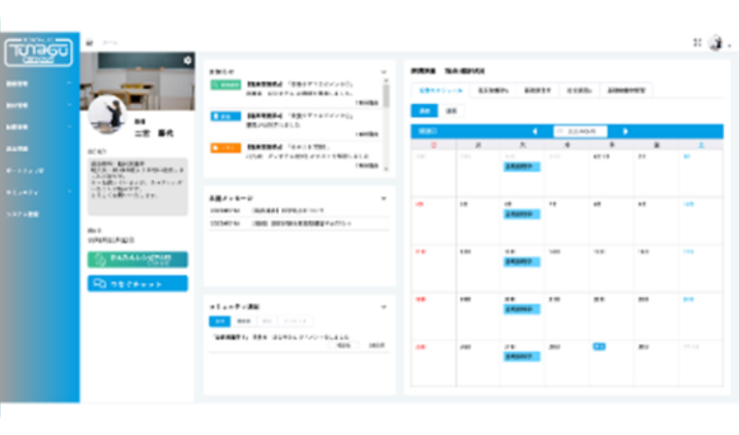Image resolution: width=739 pixels, height=435 pixels.
Task: Click the month date field in calendar header
Action: (x=580, y=131)
